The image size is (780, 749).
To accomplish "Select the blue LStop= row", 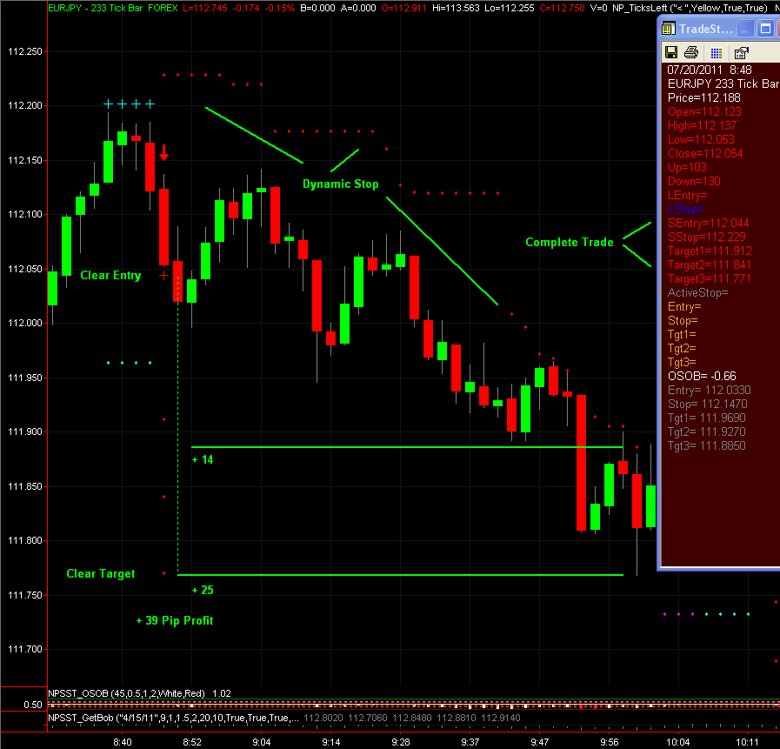I will [x=685, y=209].
